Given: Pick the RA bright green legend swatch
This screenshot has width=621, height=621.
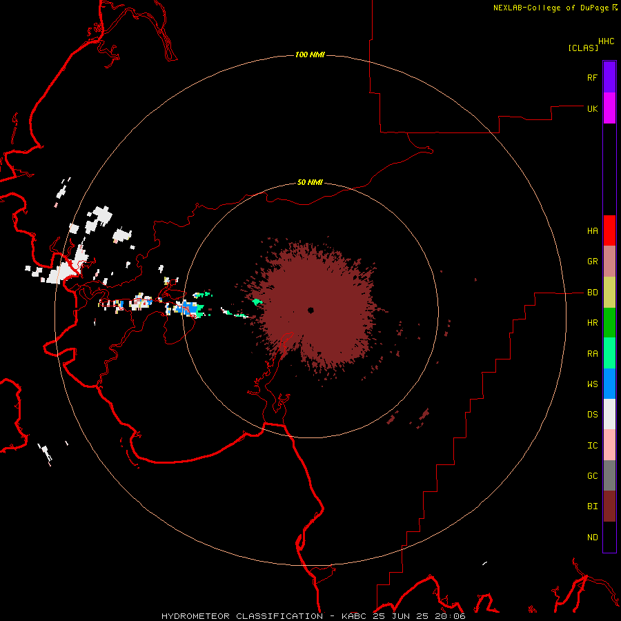Looking at the screenshot, I should click(x=609, y=353).
